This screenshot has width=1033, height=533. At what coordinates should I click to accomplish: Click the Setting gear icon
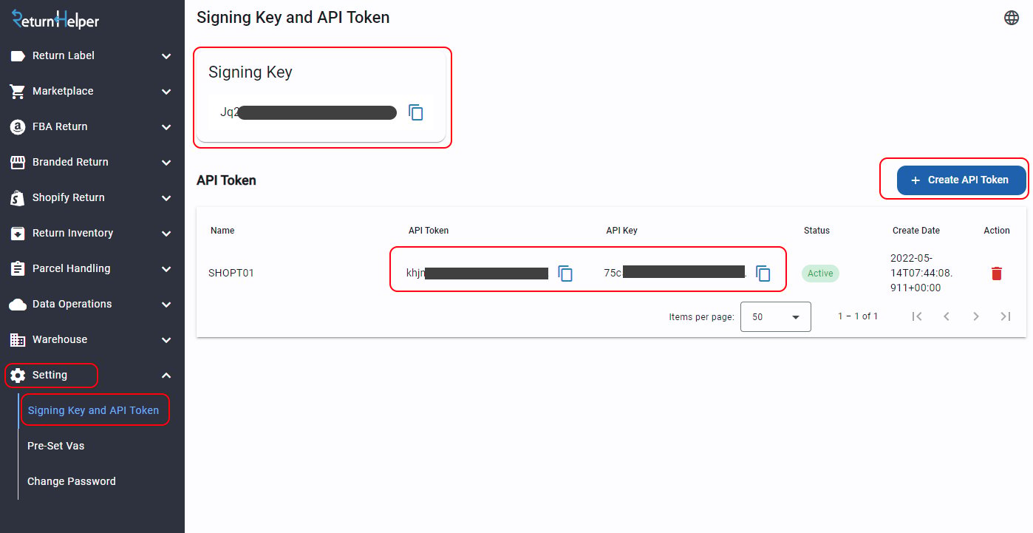[18, 376]
